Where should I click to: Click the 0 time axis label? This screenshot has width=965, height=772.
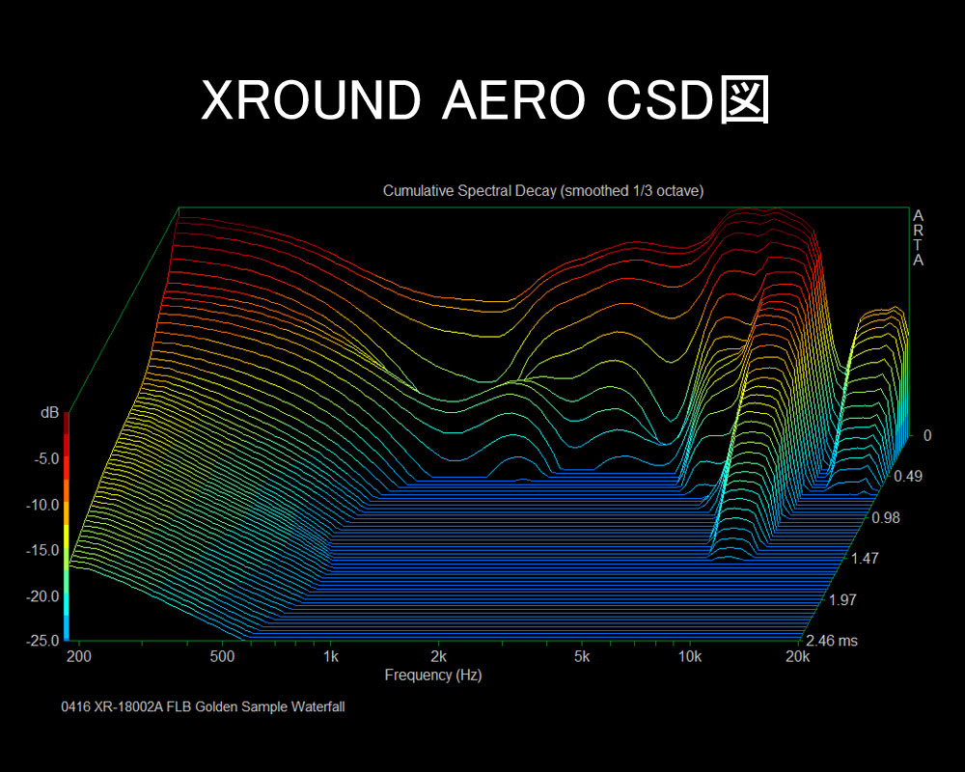tap(927, 435)
